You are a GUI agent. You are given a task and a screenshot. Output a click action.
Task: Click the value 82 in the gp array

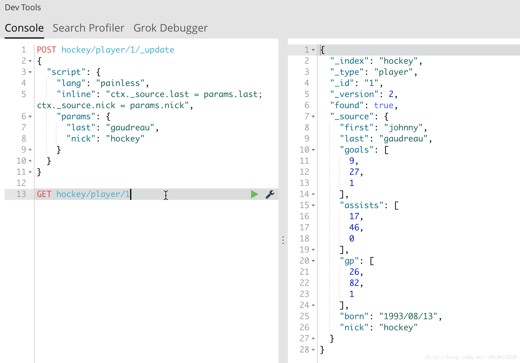point(354,283)
